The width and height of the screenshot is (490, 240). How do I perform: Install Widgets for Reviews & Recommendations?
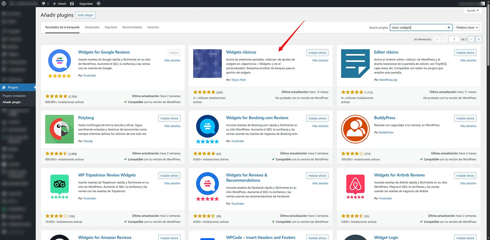317,176
